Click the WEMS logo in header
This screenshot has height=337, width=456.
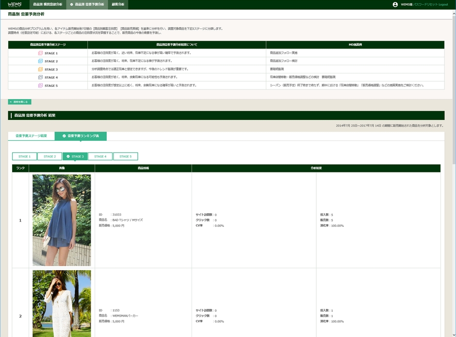click(15, 4)
